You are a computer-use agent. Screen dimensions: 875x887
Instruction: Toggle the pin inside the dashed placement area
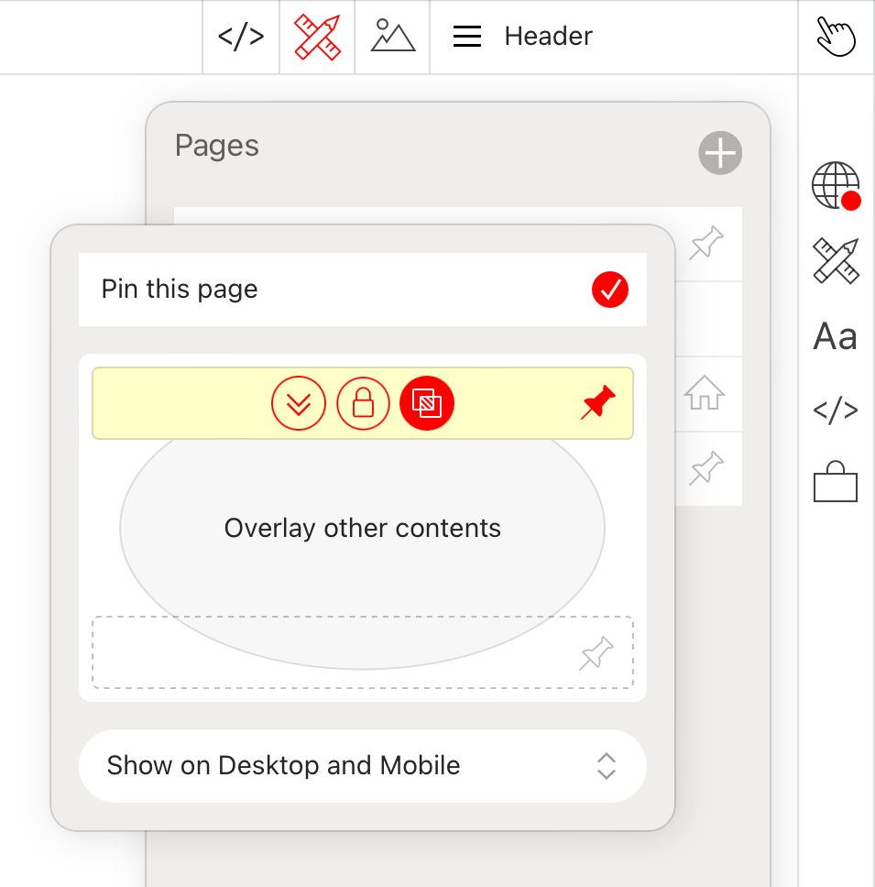(596, 653)
